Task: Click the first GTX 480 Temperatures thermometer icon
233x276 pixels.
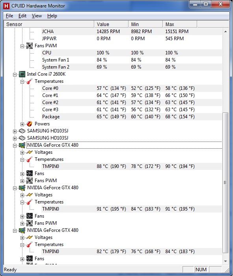Action: 30,159
